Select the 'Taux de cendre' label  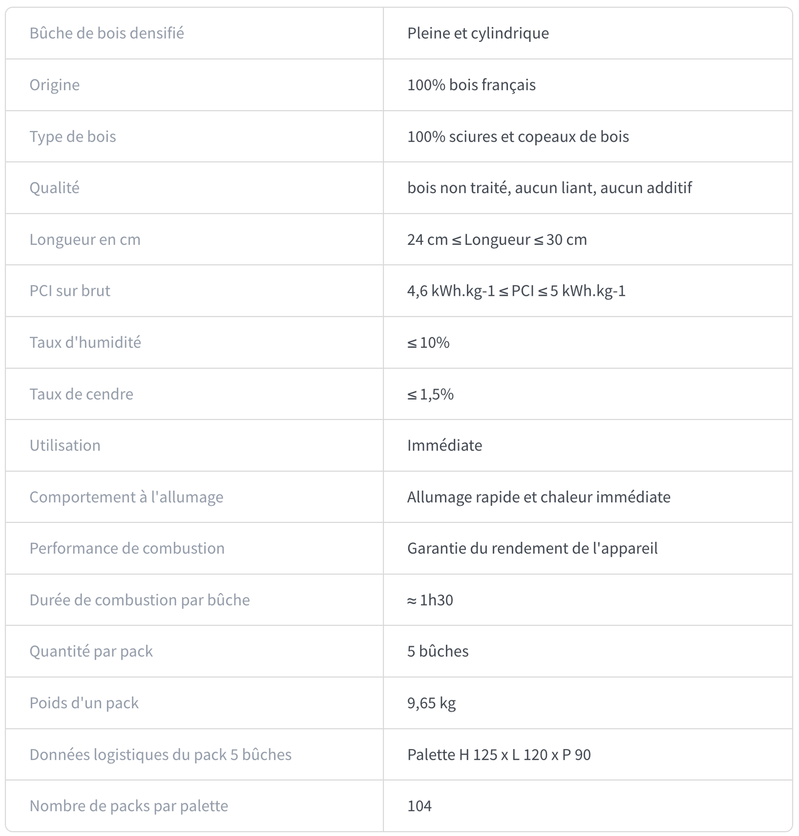[81, 394]
